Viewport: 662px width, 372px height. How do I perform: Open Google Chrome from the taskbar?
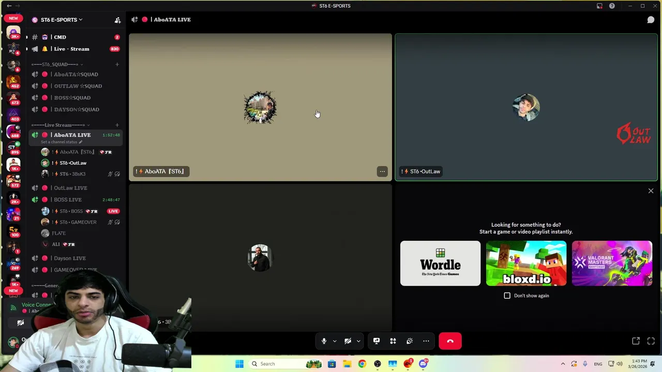coord(362,364)
